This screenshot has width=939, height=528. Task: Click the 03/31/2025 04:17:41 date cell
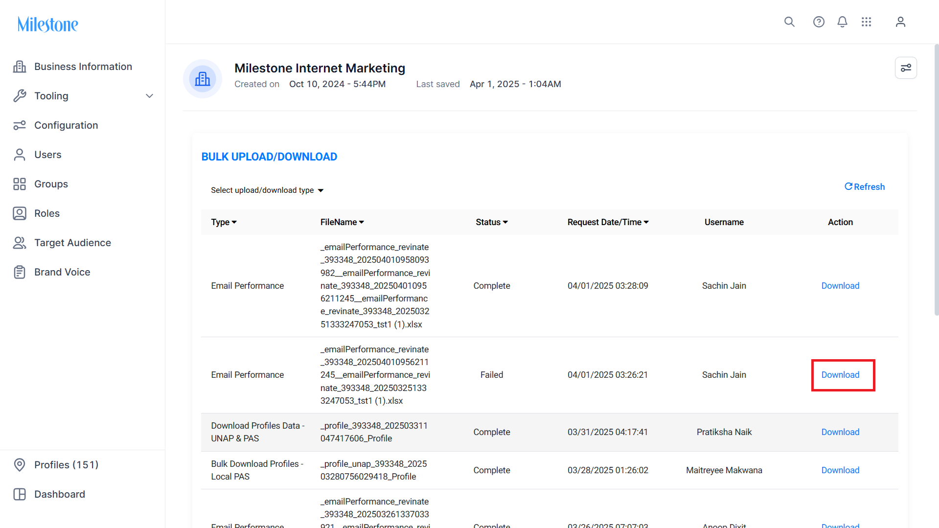pyautogui.click(x=608, y=432)
